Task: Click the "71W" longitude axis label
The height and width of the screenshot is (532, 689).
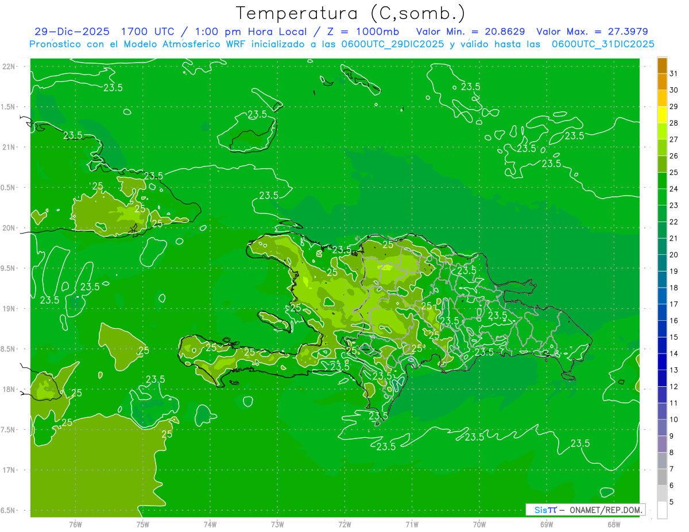Action: [x=412, y=525]
